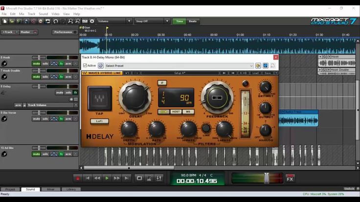Screen dimensions: 360x202
Task: Open instrument icon on 6 Hook track
Action: tap(4, 63)
